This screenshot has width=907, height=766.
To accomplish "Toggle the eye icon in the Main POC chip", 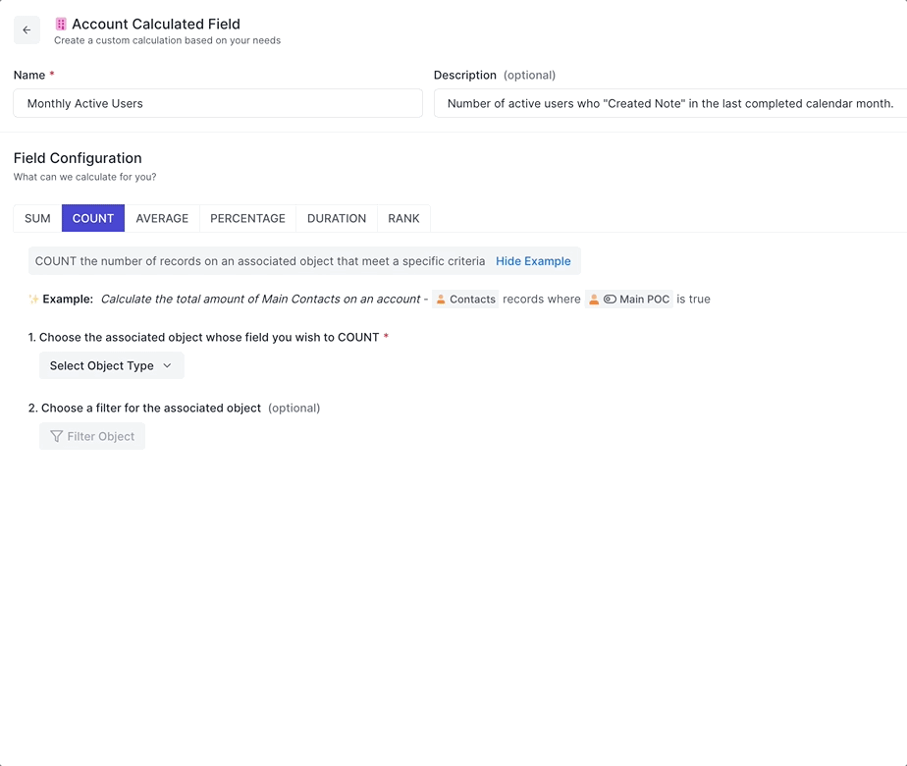I will point(610,299).
